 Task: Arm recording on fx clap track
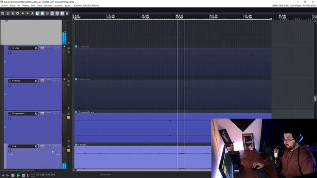10,48
